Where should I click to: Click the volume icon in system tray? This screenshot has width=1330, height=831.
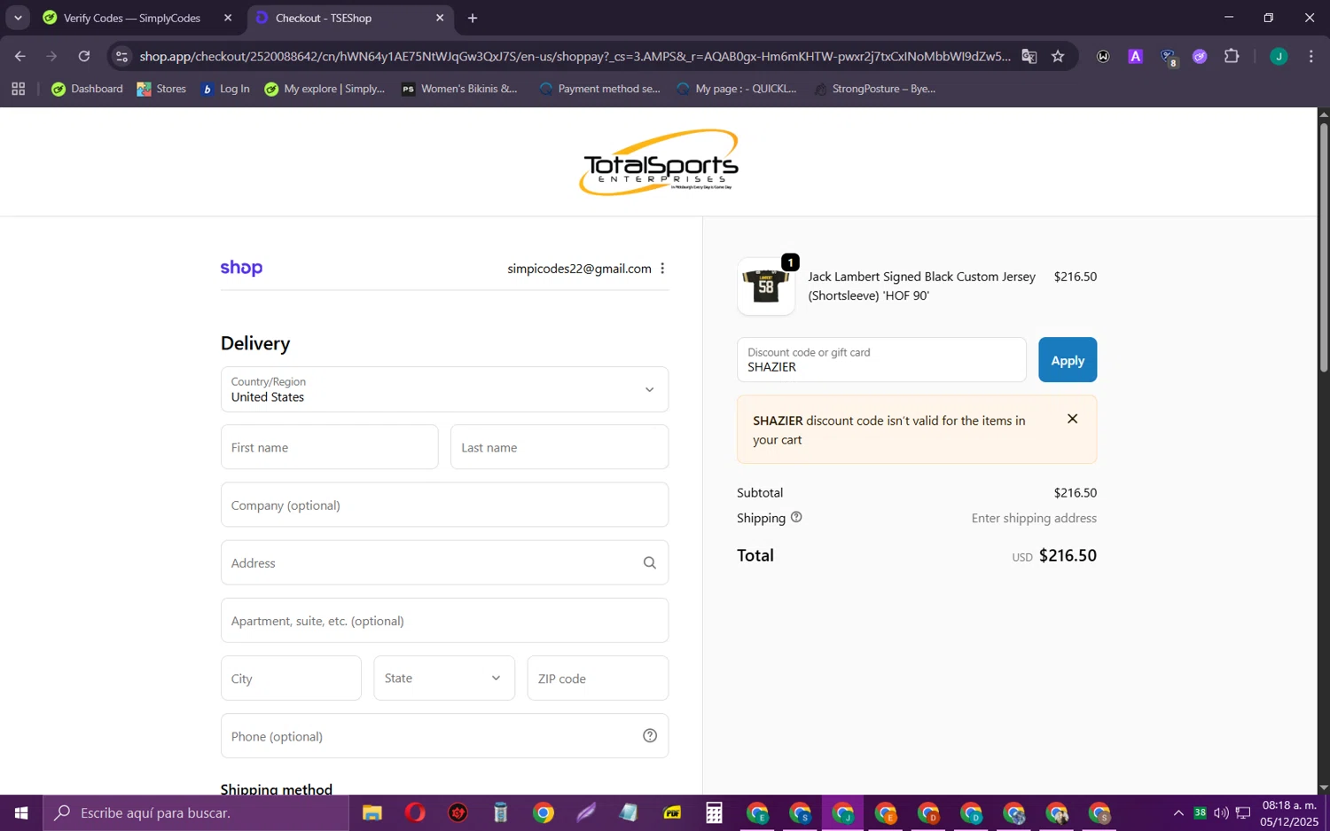pos(1221,812)
